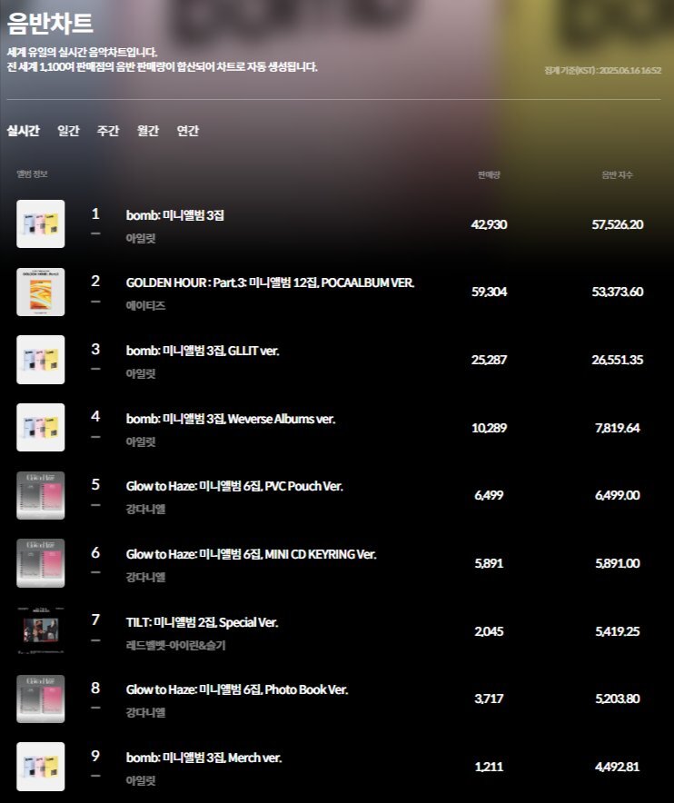This screenshot has width=674, height=803.
Task: Click album index 53,373.60
Action: [x=618, y=292]
